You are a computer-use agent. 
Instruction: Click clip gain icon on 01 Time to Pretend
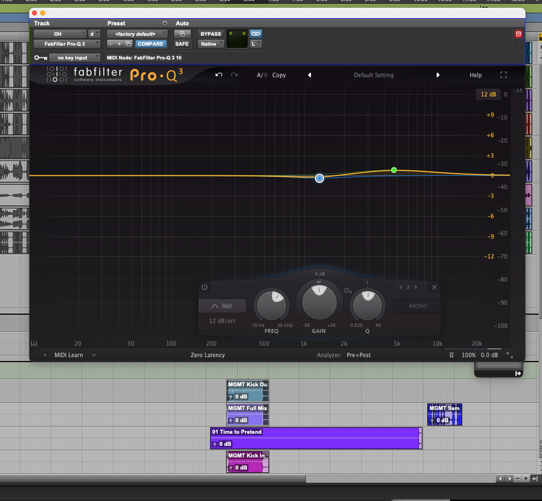(x=214, y=444)
